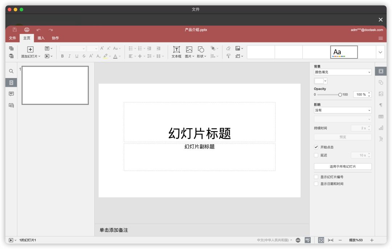Click the 预览 preview button
392x249 pixels.
pos(343,137)
